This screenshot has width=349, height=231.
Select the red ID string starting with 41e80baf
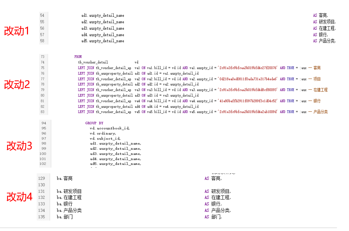[248, 101]
